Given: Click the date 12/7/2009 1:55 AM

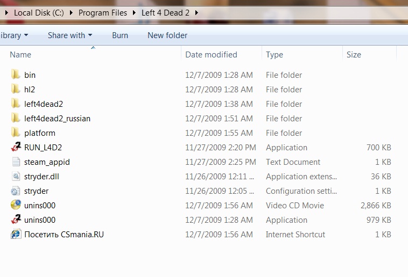Looking at the screenshot, I should point(219,133).
